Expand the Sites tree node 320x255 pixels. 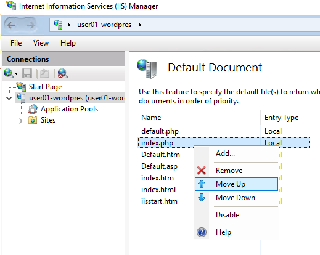pyautogui.click(x=20, y=121)
